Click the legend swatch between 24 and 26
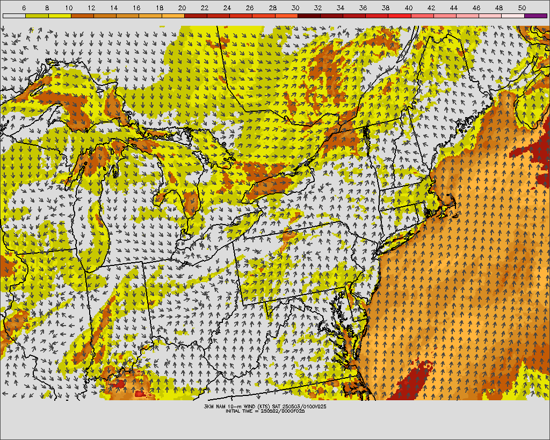This screenshot has width=550, height=440. tap(241, 16)
